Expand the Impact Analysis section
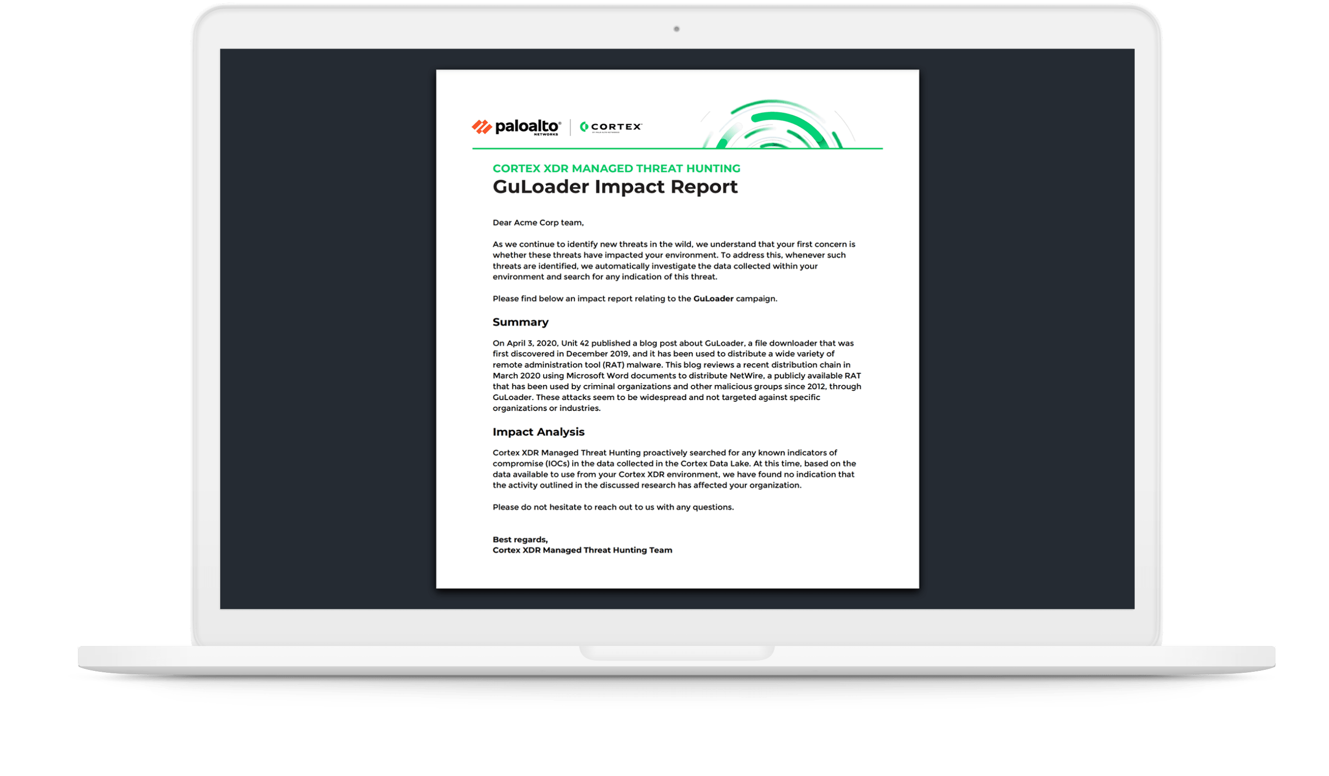1329x776 pixels. [x=538, y=432]
